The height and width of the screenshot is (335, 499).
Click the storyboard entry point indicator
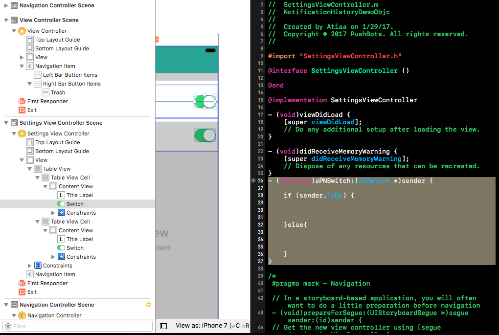point(149,305)
